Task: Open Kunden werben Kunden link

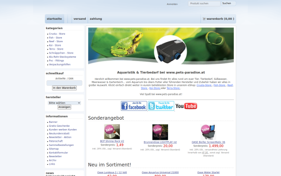Action: pos(63,130)
